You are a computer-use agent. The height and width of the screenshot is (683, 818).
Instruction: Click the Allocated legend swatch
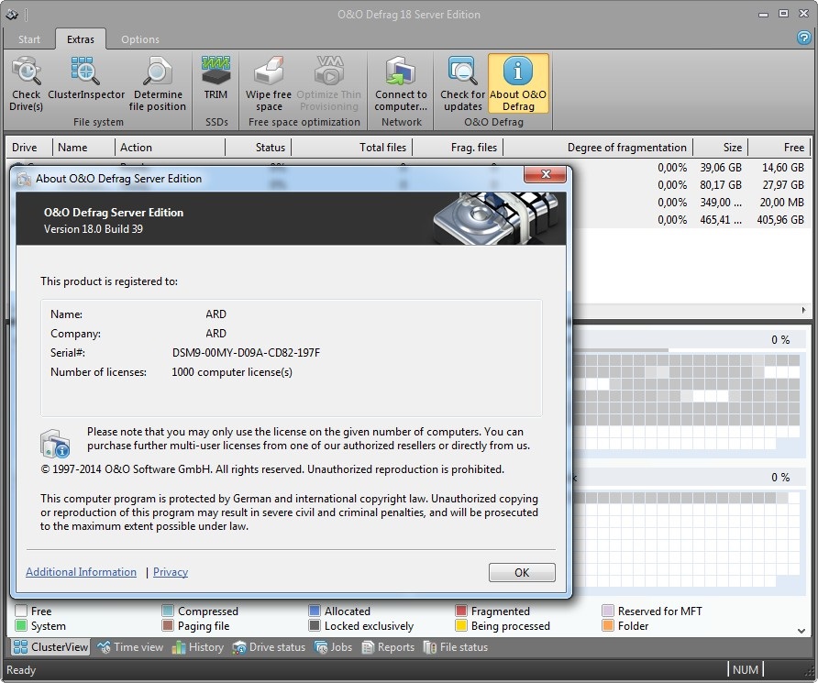click(314, 611)
